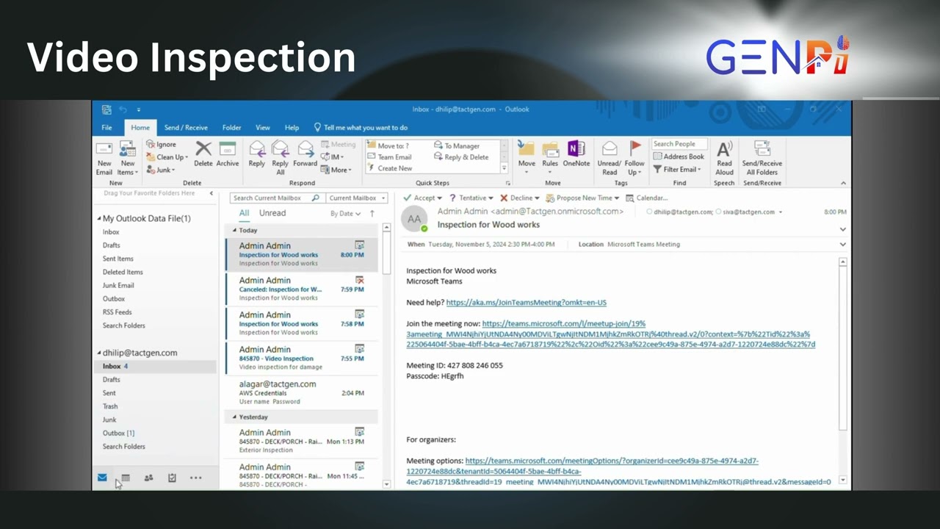Viewport: 940px width, 529px height.
Task: Collapse the Yesterday message group
Action: coord(234,417)
